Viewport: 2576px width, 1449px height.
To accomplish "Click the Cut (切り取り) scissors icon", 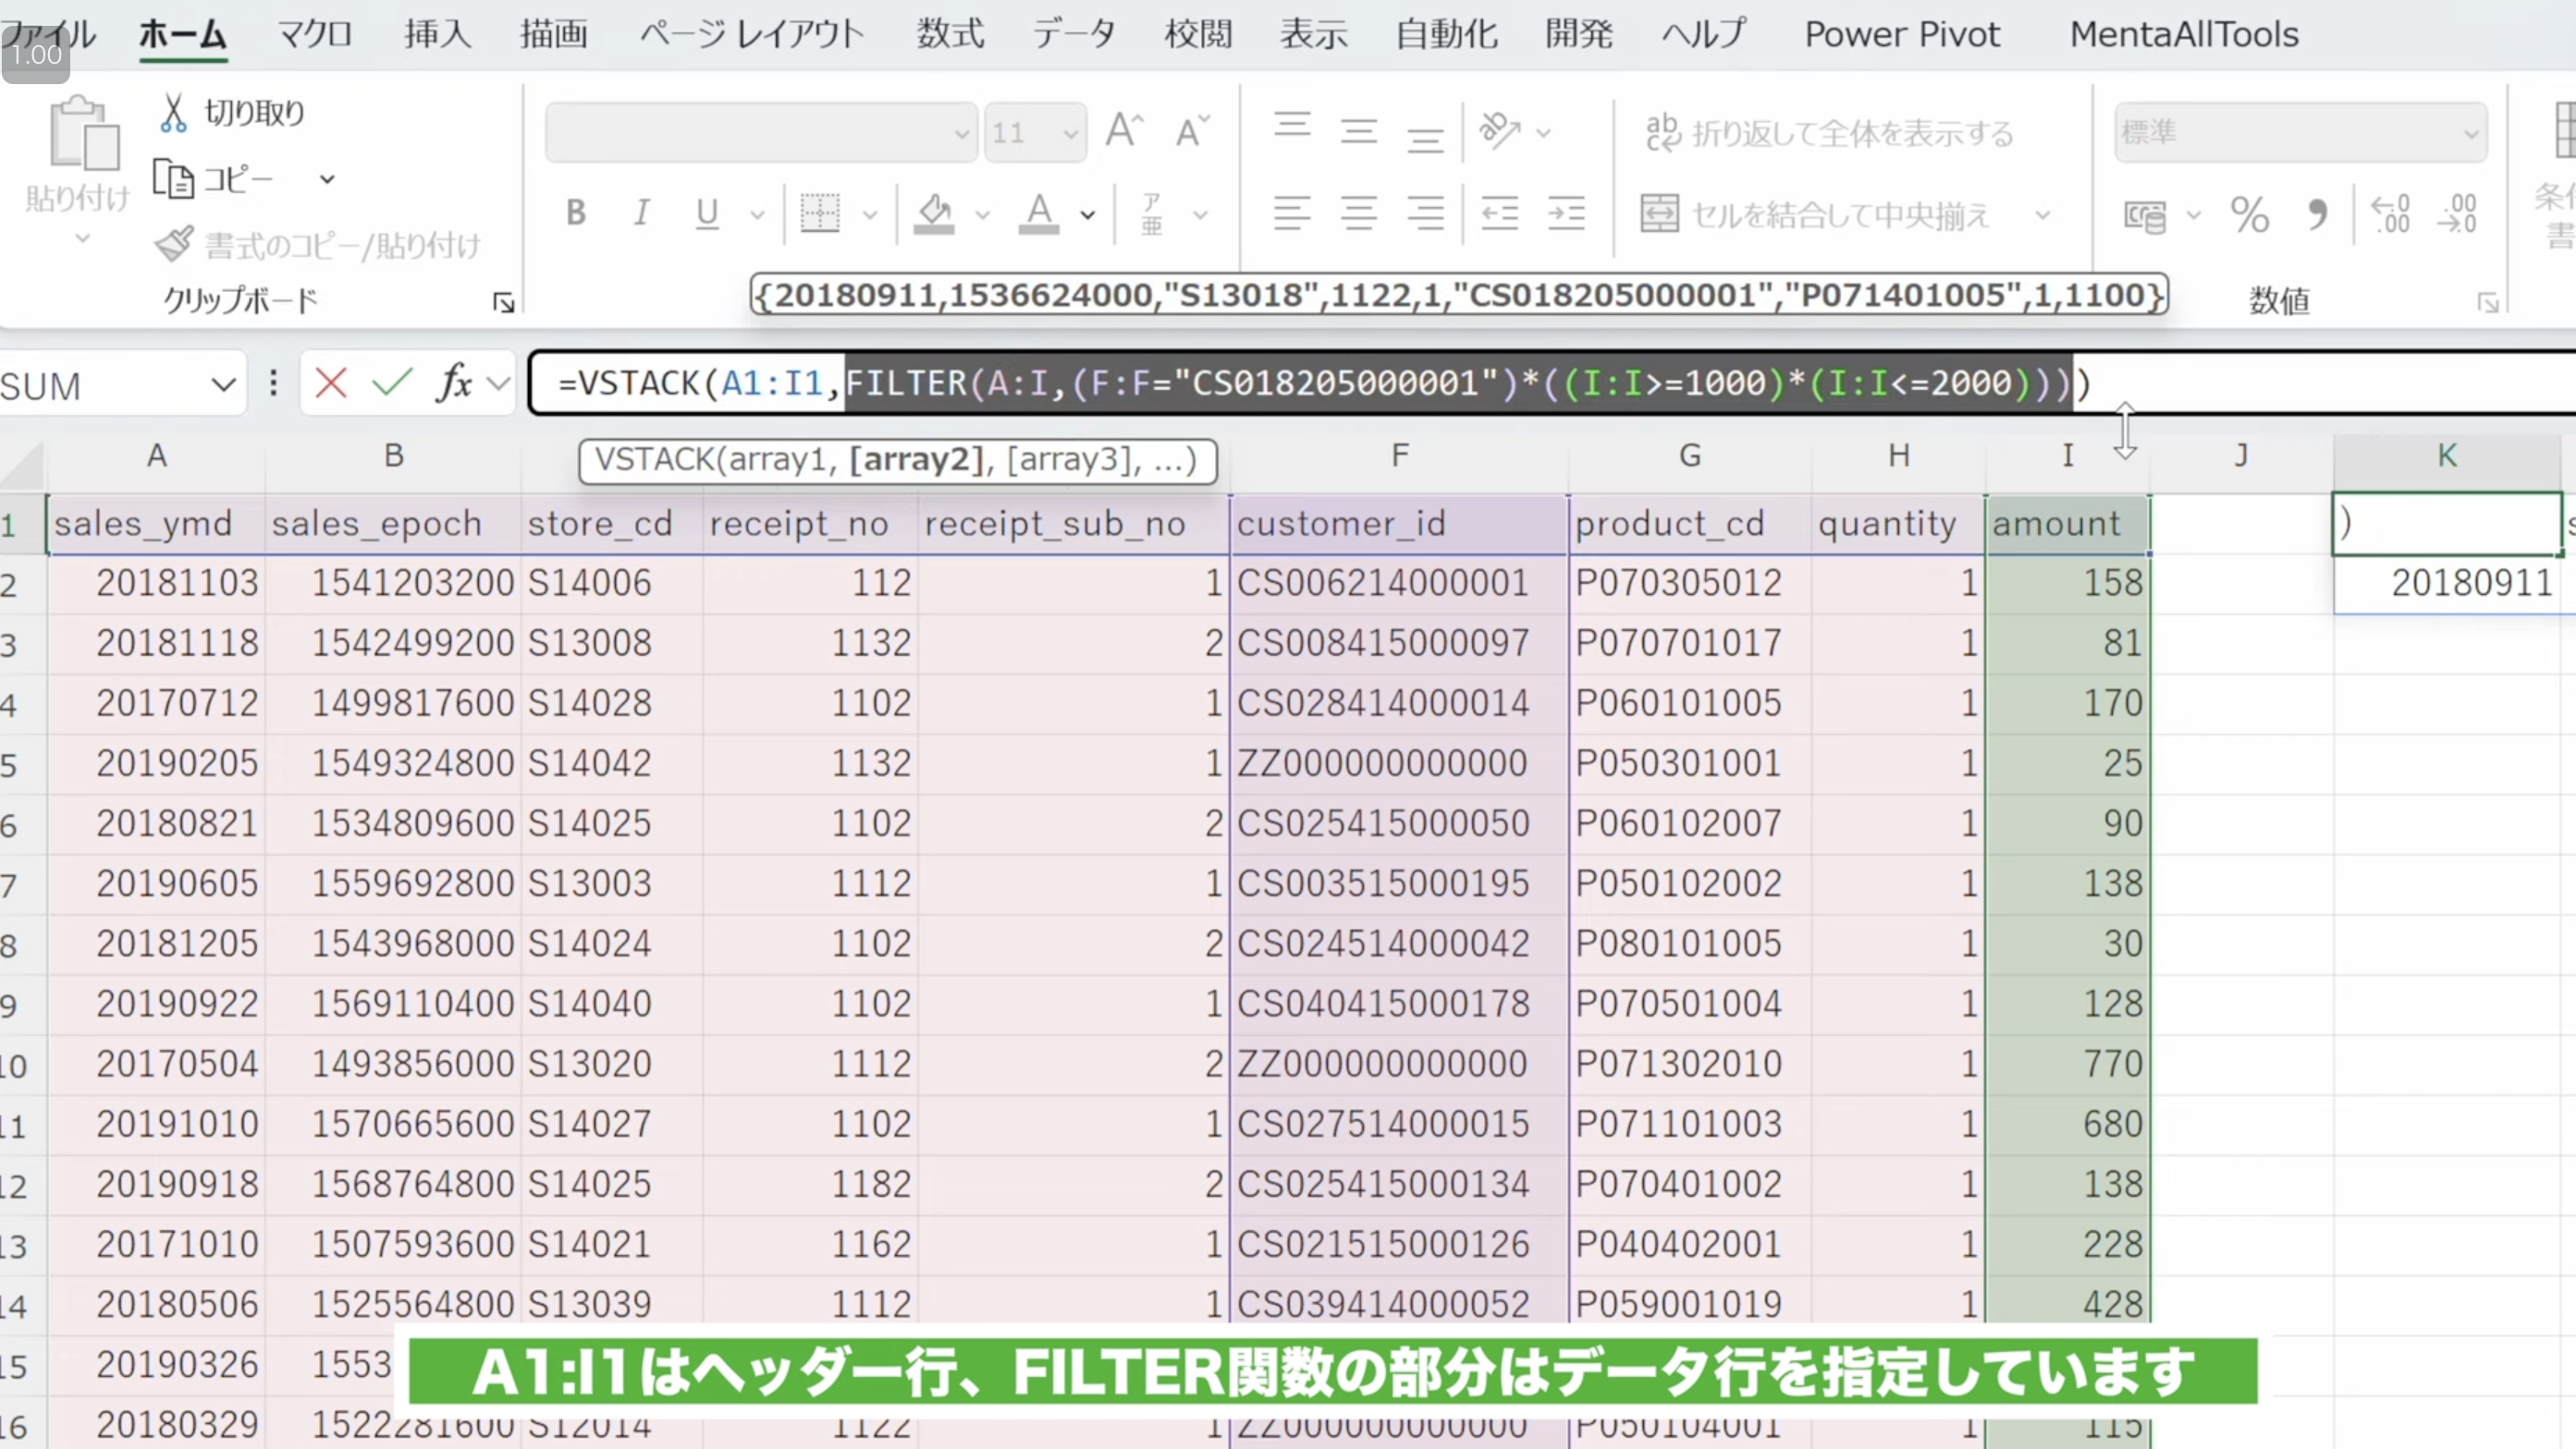I will tap(173, 113).
